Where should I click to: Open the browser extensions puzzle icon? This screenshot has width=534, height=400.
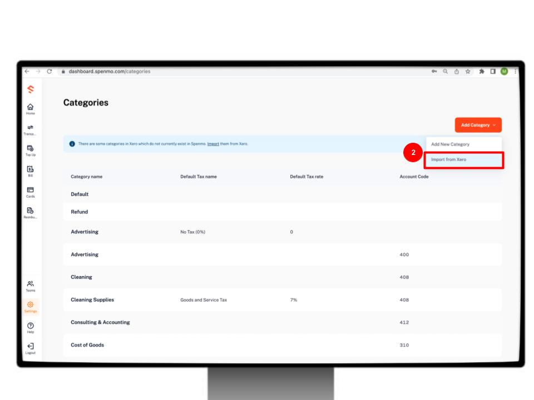click(482, 72)
